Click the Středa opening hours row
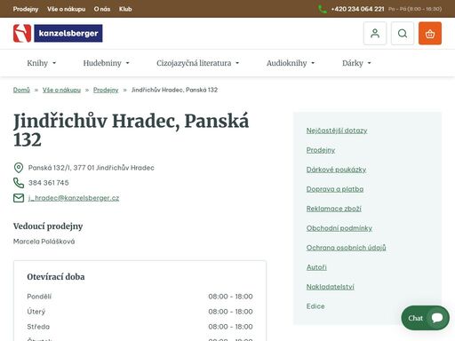Screen dimensions: 455x341 tap(140, 327)
